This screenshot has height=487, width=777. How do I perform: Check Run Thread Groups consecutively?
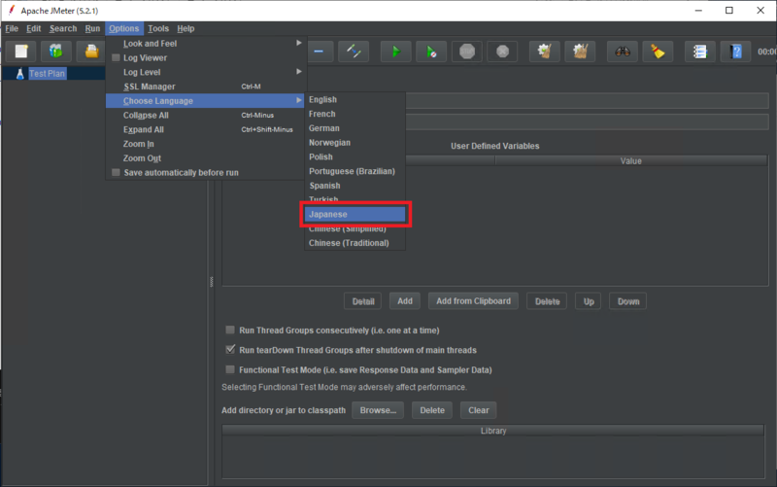pos(230,330)
